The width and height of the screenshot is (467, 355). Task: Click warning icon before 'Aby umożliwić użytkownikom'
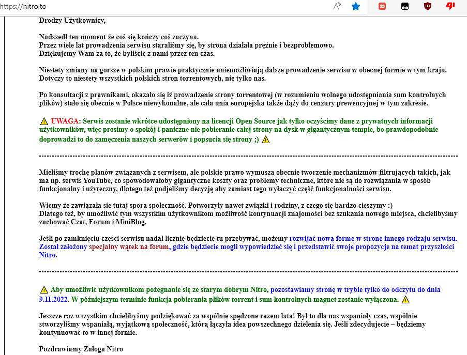[x=44, y=289]
